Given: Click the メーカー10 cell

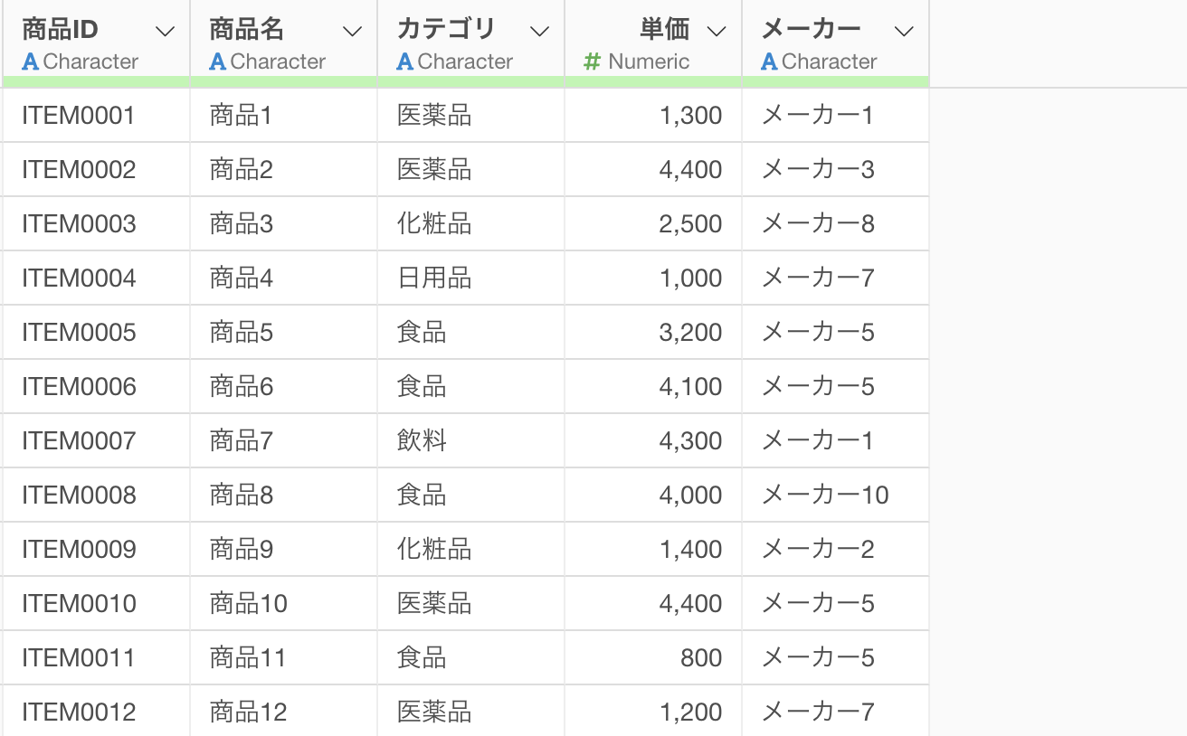Looking at the screenshot, I should (835, 495).
